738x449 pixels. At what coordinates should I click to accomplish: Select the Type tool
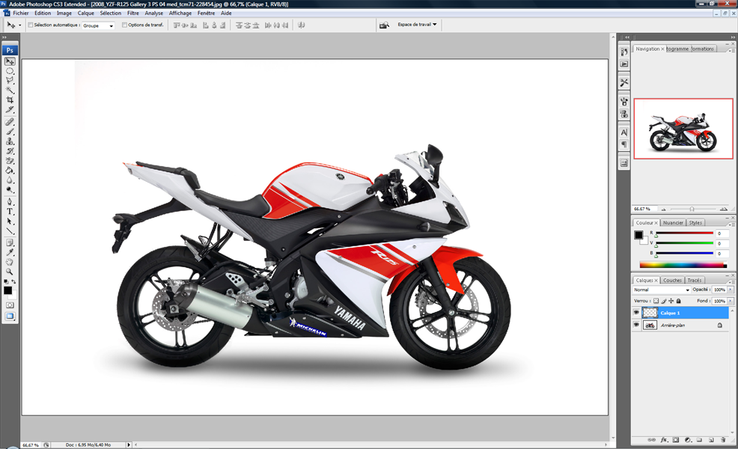pyautogui.click(x=10, y=212)
